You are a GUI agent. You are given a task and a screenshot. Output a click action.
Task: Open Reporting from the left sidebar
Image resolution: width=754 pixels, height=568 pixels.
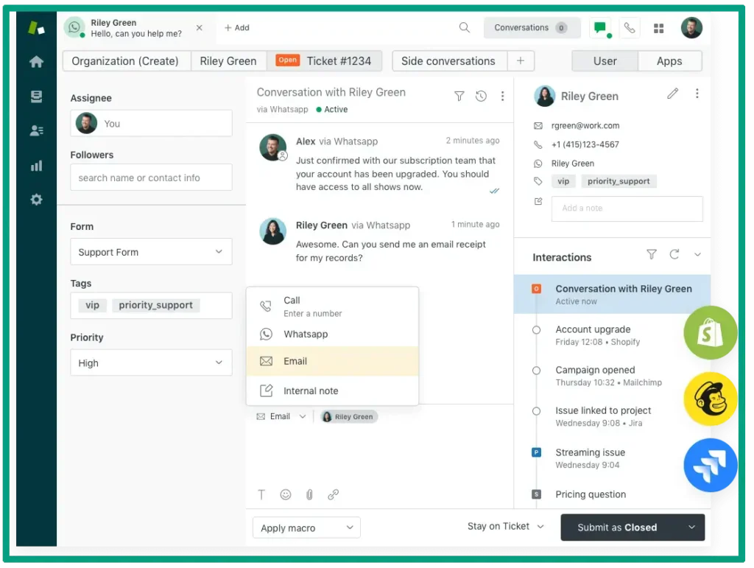(36, 166)
